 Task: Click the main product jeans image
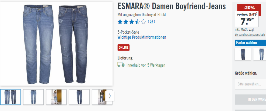(x=56, y=44)
